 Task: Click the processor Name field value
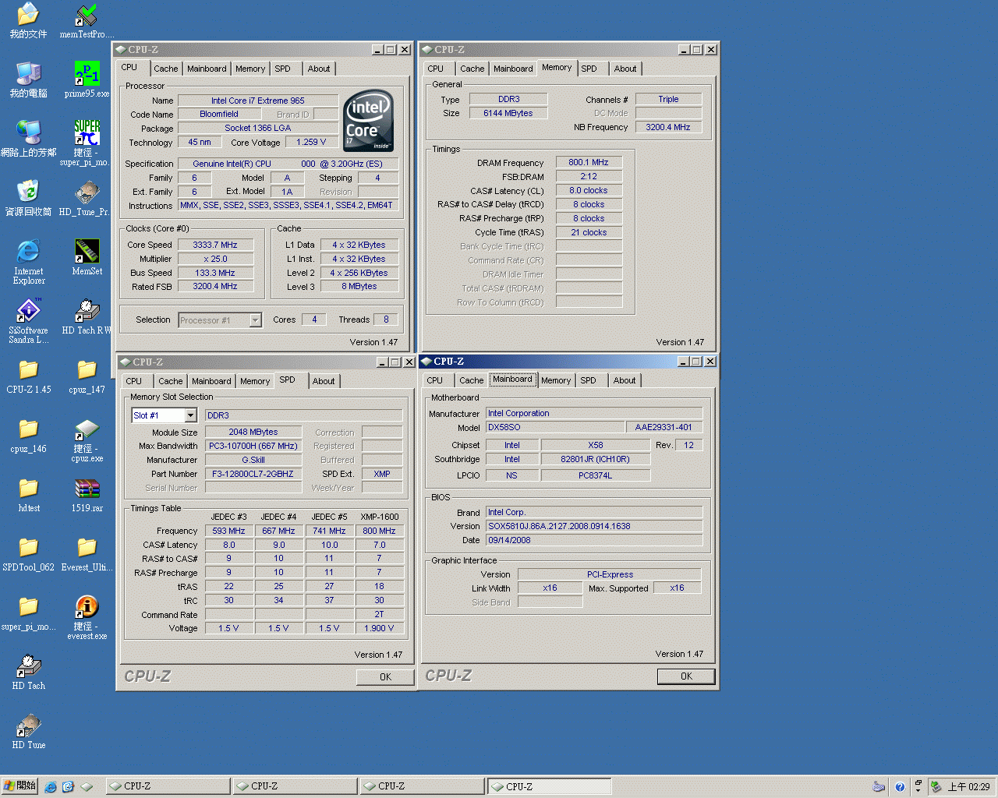(x=258, y=101)
